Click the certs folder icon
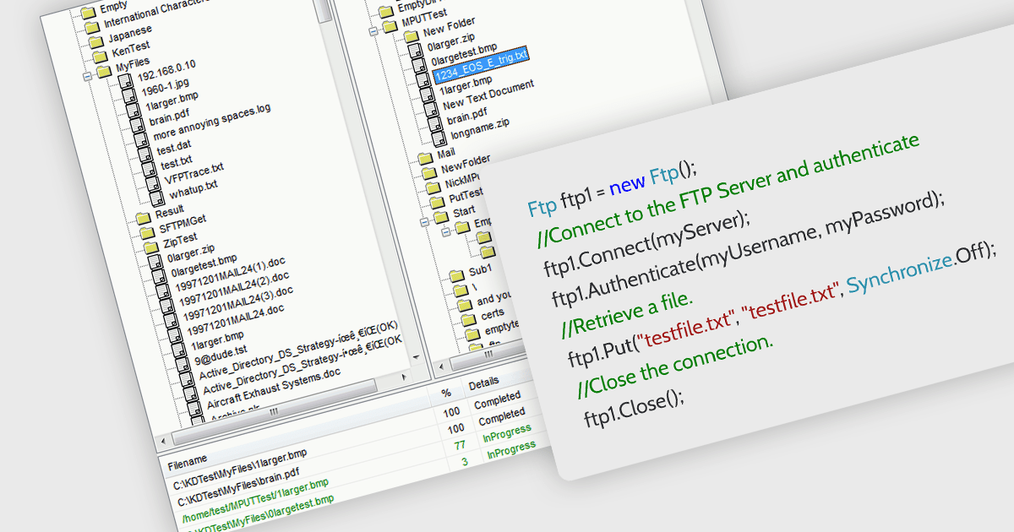 [x=465, y=316]
